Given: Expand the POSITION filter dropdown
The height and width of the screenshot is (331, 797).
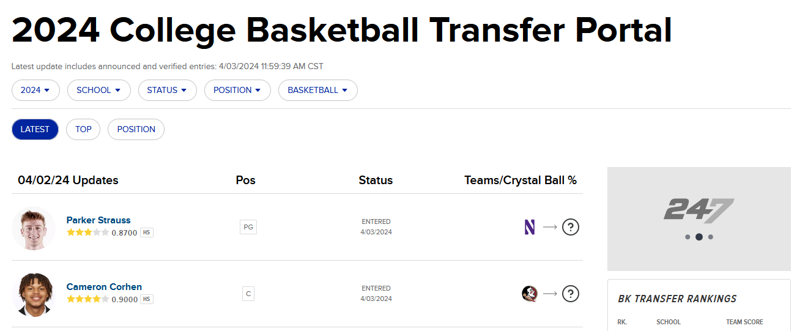Looking at the screenshot, I should coord(237,90).
